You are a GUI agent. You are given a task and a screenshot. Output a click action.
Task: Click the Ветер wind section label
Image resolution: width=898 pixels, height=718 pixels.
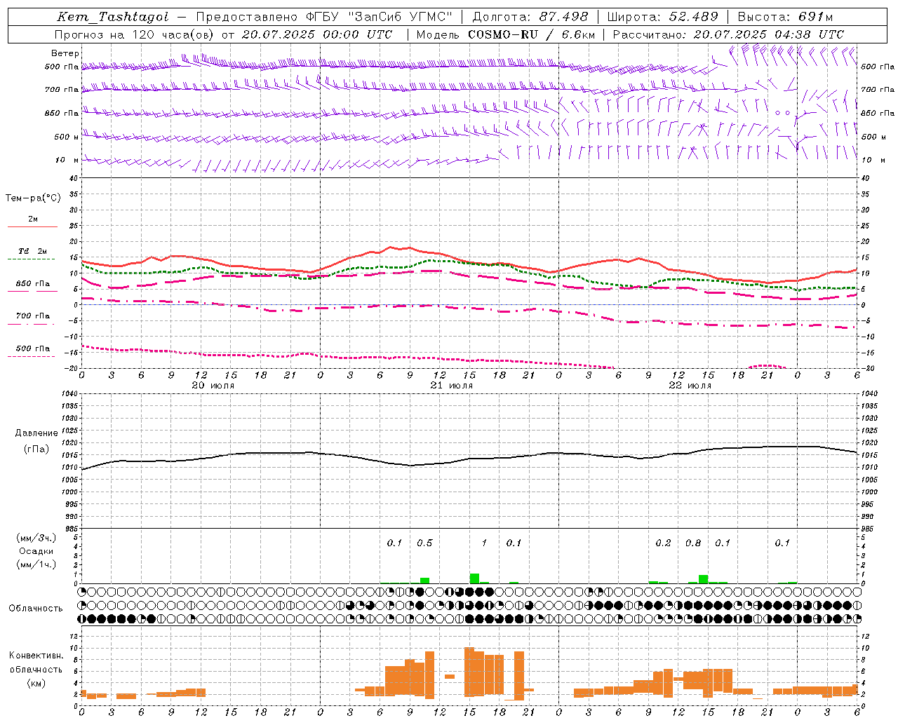pos(65,53)
